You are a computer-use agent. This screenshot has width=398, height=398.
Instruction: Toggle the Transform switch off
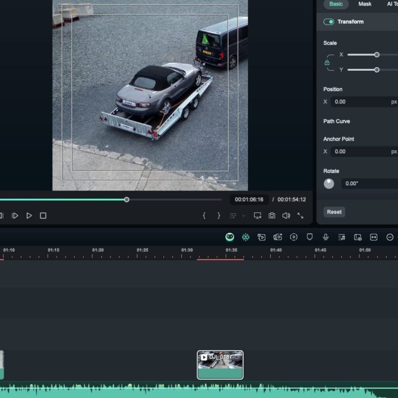click(329, 22)
